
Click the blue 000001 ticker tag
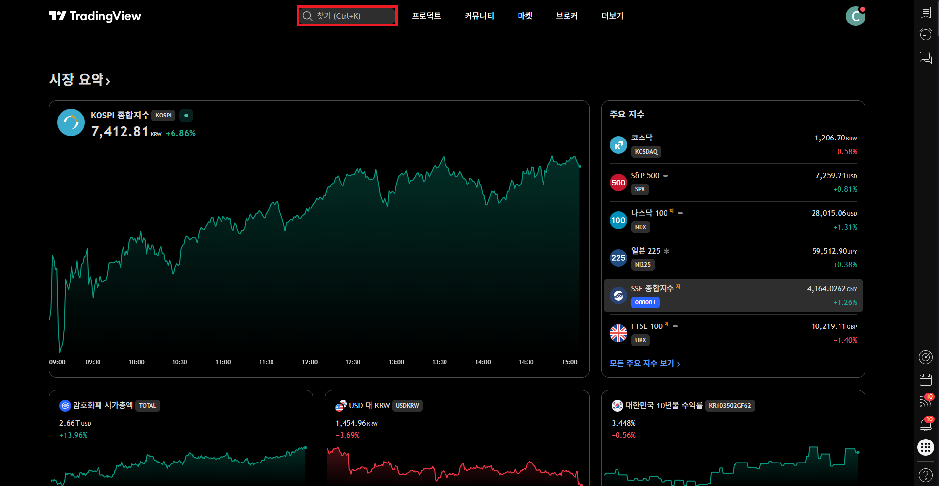[x=645, y=302]
